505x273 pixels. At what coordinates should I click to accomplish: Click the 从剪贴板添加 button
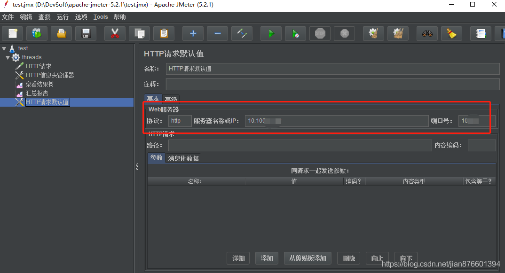tap(307, 258)
